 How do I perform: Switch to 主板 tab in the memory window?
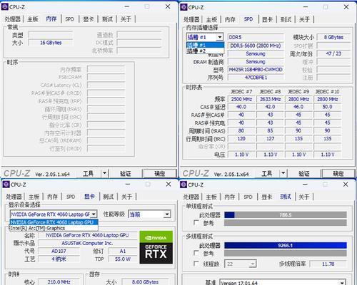pos(33,19)
